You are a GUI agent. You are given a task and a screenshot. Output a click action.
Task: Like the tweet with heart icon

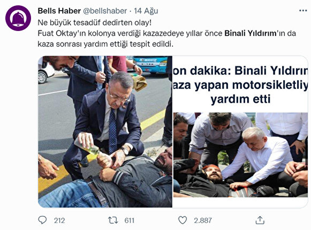(183, 220)
